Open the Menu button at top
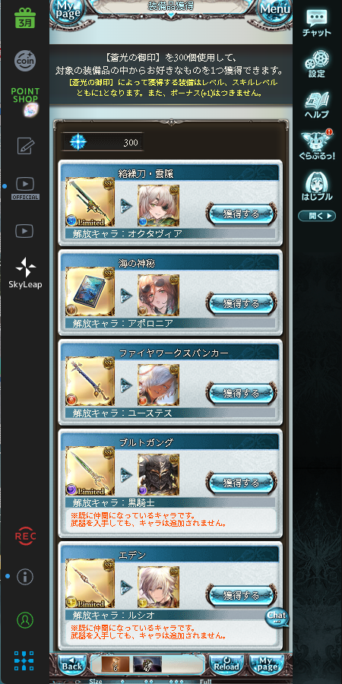Screen dimensions: 342x684 275,10
